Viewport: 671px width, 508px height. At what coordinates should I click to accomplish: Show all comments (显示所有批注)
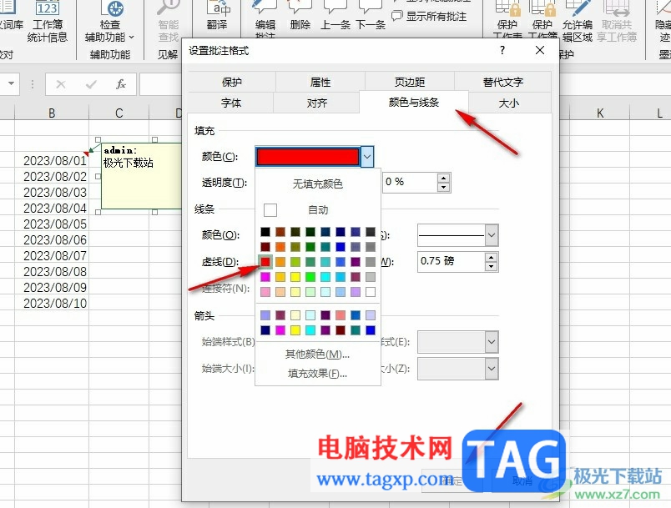click(429, 16)
